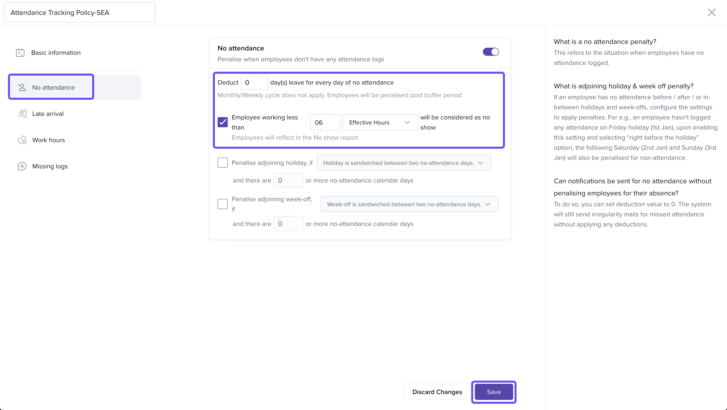This screenshot has width=727, height=410.
Task: Uncheck Employee working less than checkbox
Action: coord(222,122)
